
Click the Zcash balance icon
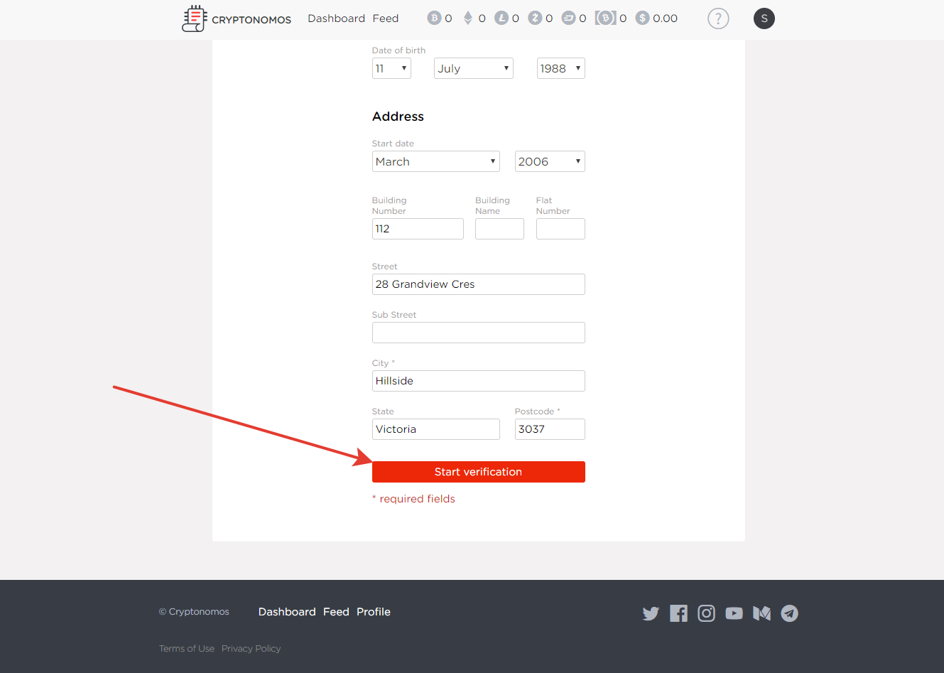click(x=535, y=18)
